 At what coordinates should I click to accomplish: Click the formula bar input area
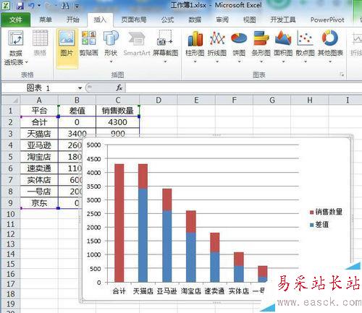[243, 88]
